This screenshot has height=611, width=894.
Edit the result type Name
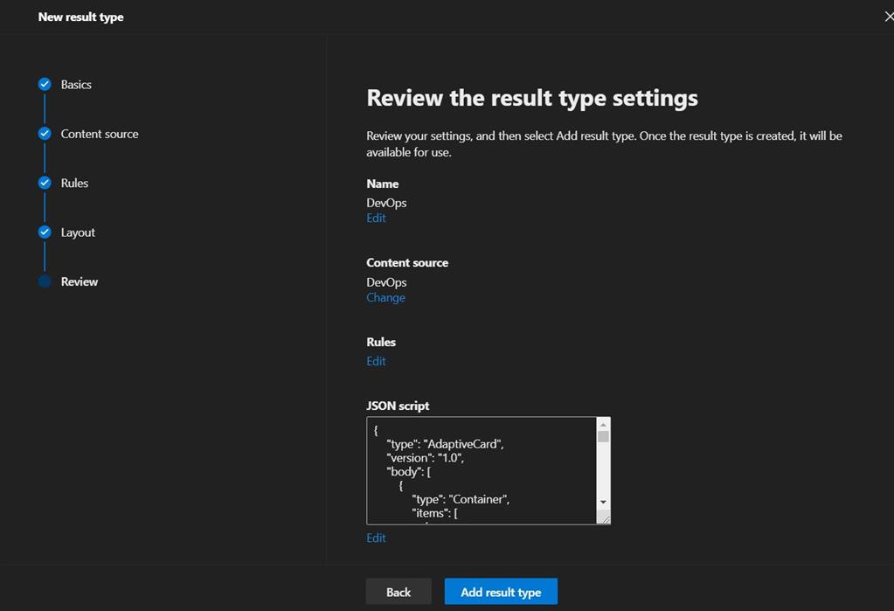tap(376, 218)
